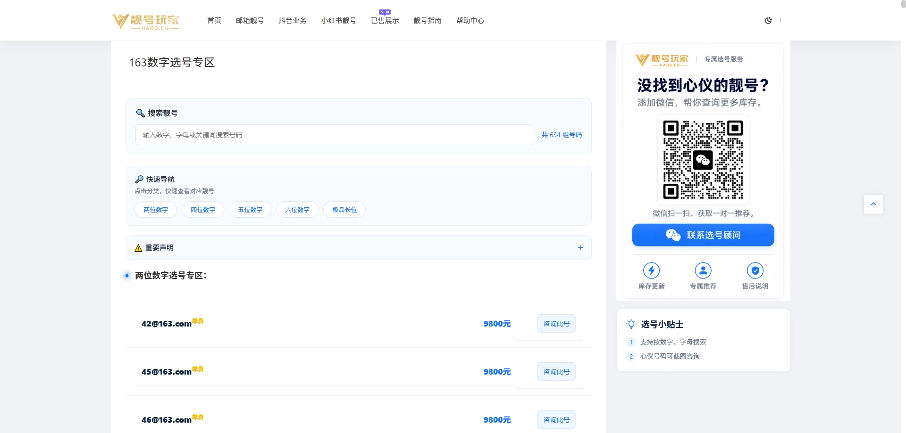Select 极品长位 quick filter
The width and height of the screenshot is (906, 433).
point(344,210)
